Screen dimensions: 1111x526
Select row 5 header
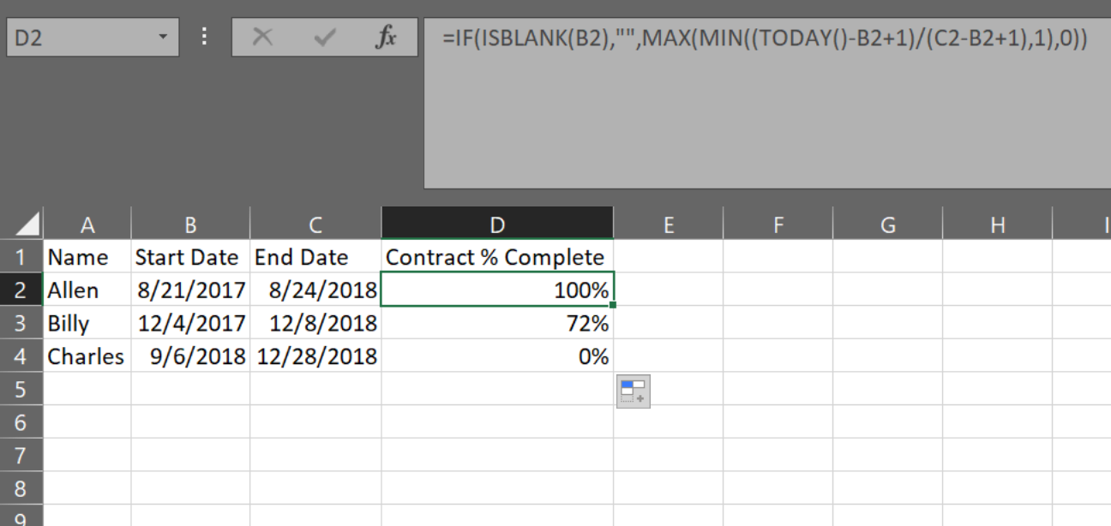coord(21,390)
